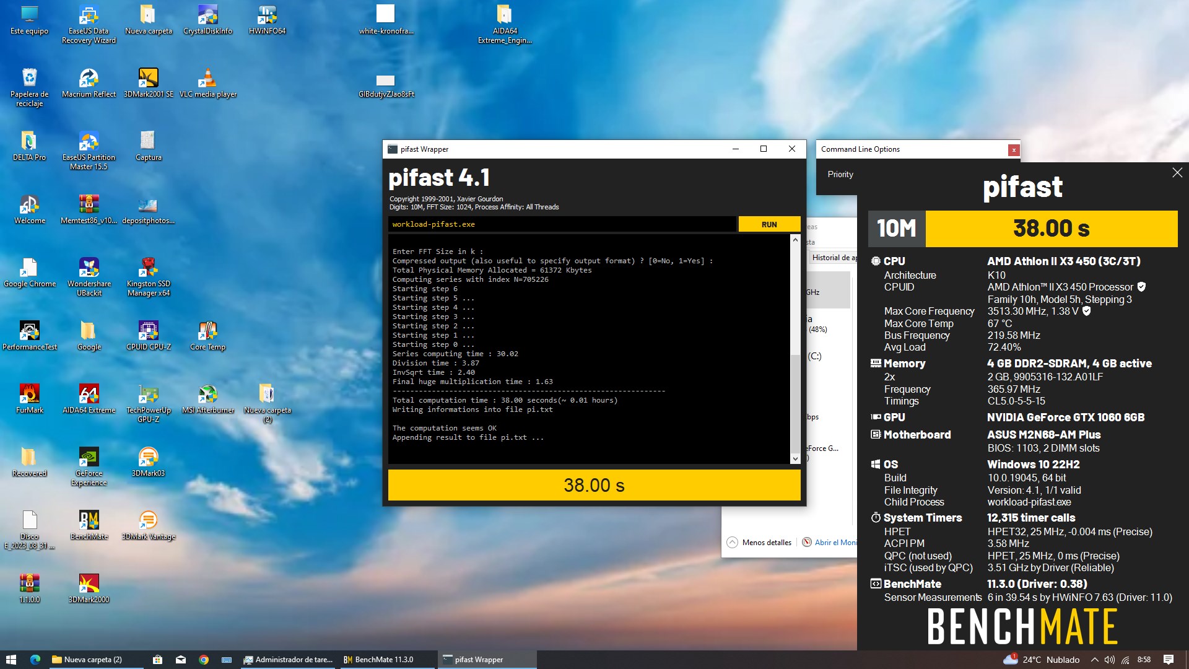Launch 3DMark2001 SE shortcut
The image size is (1189, 669).
(x=148, y=83)
